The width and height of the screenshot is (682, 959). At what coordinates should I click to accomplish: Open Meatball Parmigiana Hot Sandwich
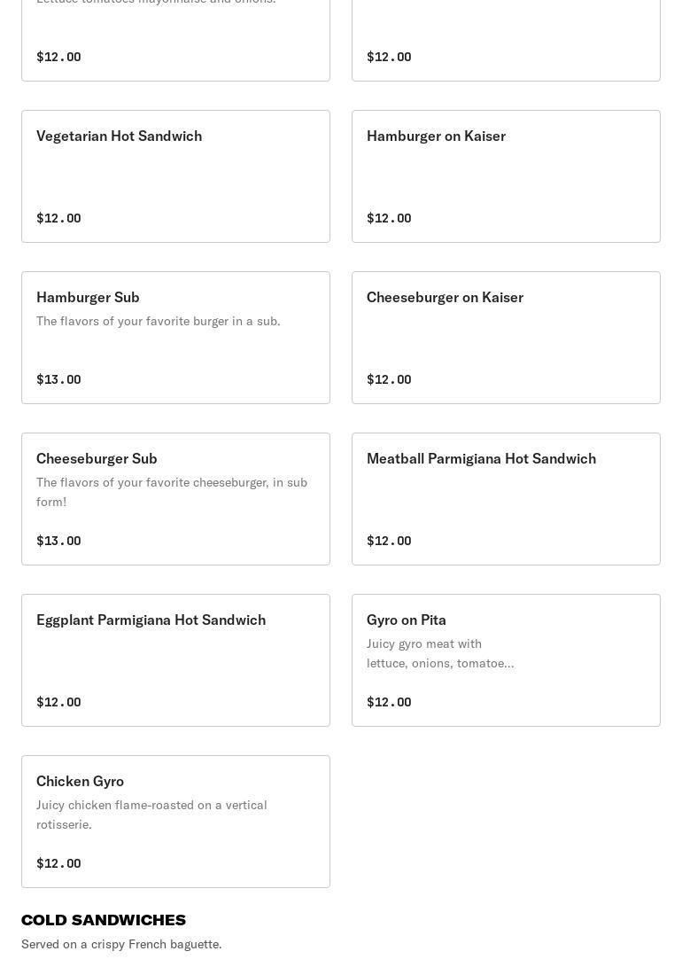[x=506, y=498]
